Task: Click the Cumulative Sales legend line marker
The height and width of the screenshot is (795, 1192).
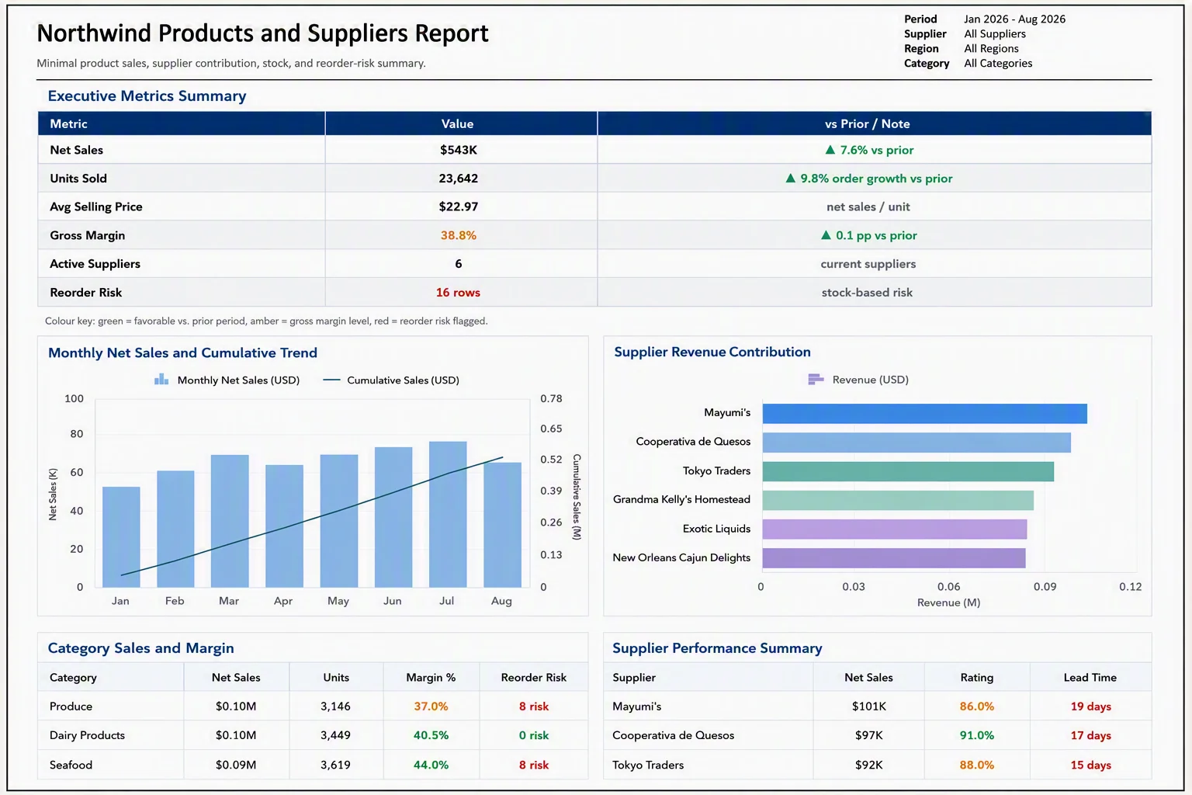Action: tap(331, 380)
